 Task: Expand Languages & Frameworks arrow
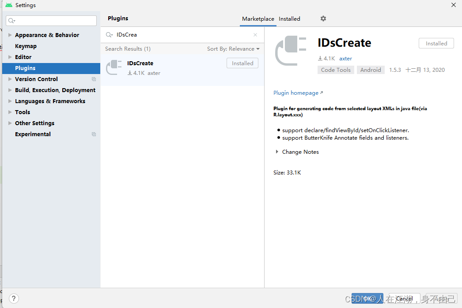[10, 101]
